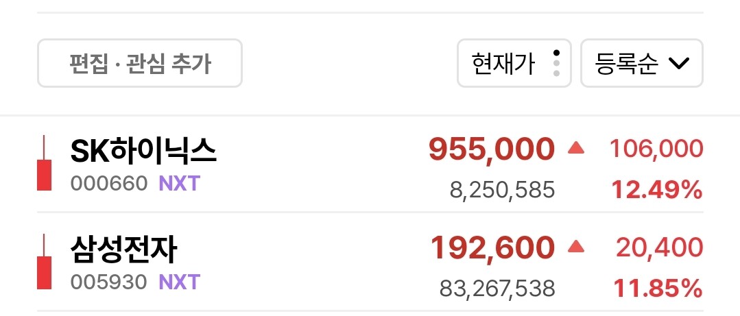Click 삼성전자 volume 83,267,538
Viewport: 740px width, 316px height.
(x=497, y=289)
